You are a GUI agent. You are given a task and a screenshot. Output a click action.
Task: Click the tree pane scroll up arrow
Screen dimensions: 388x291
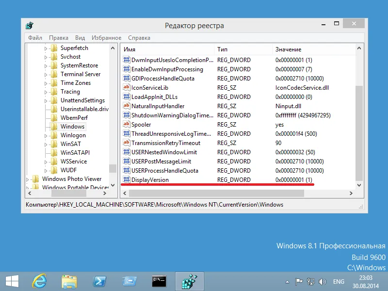click(113, 48)
